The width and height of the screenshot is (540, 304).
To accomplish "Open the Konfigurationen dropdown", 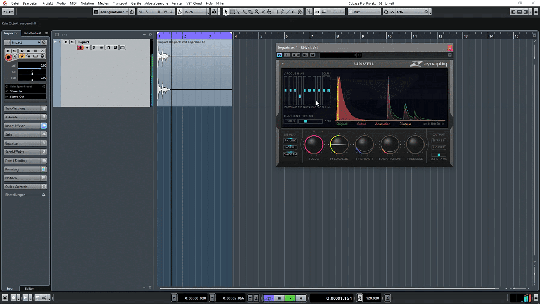I will coord(113,12).
